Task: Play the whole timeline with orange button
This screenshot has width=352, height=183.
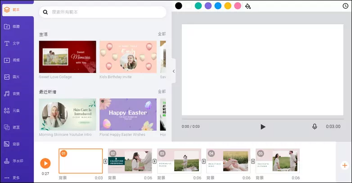Action: [45, 164]
